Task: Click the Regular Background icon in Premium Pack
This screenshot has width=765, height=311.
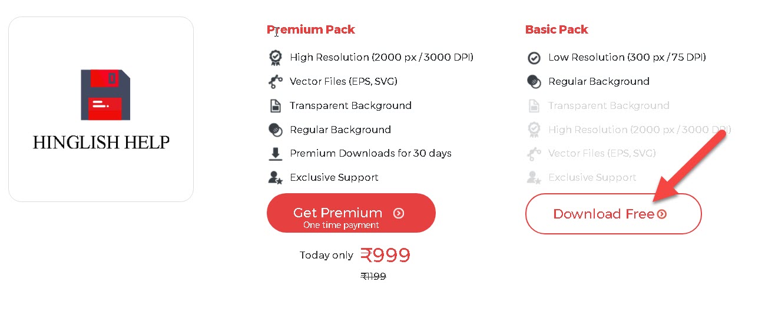Action: click(x=275, y=130)
